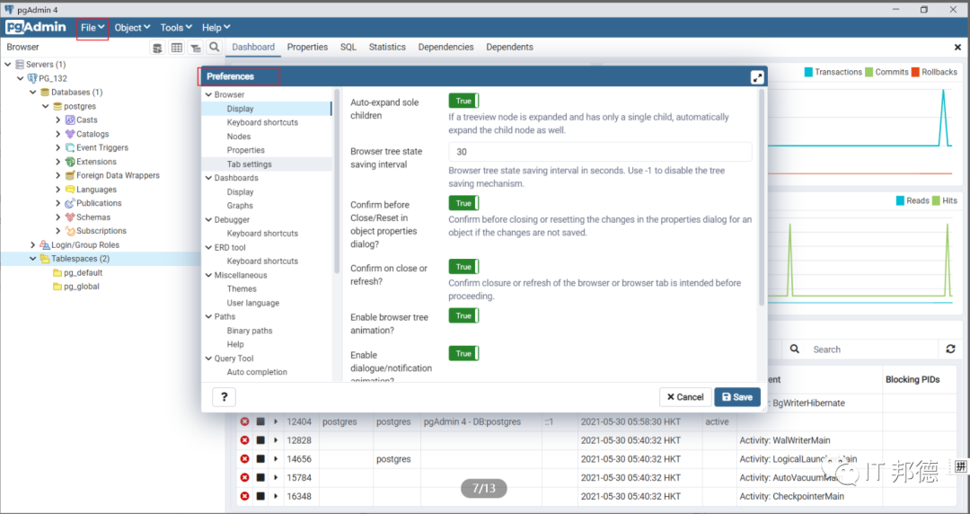Viewport: 970px width, 514px height.
Task: Terminate session for PID 12828
Action: [x=245, y=440]
